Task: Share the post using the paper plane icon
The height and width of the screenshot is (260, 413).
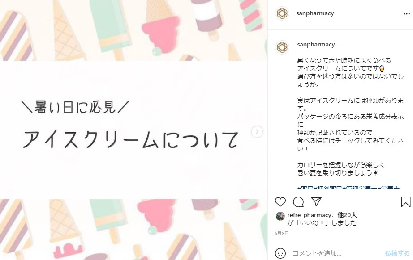Action: (x=316, y=201)
